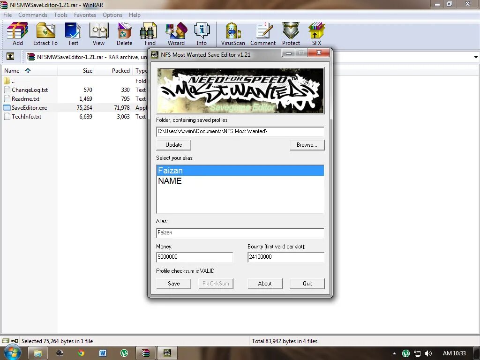Click the Add toolbar icon in WinRAR
The image size is (480, 360).
tap(17, 34)
